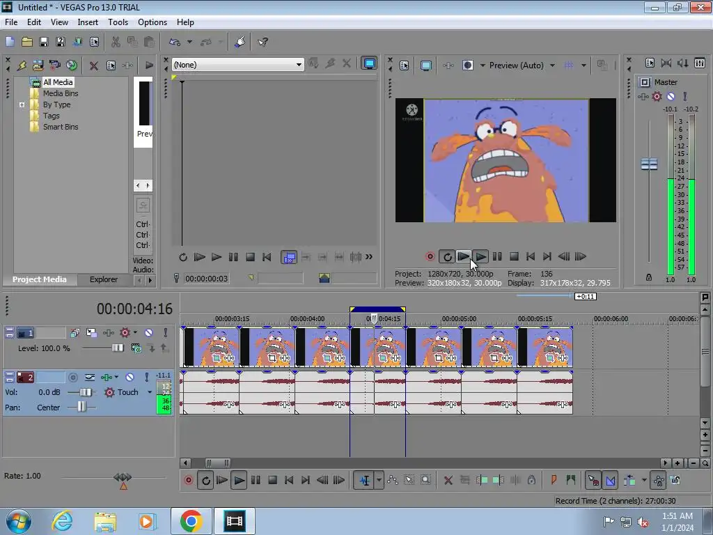Select the Tags folder

click(x=51, y=116)
